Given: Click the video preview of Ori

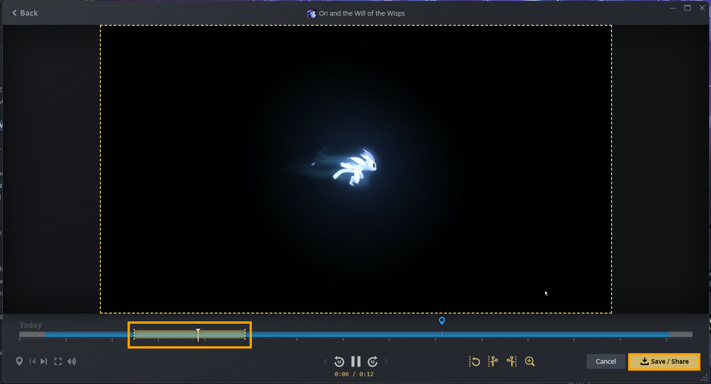Looking at the screenshot, I should tap(356, 169).
